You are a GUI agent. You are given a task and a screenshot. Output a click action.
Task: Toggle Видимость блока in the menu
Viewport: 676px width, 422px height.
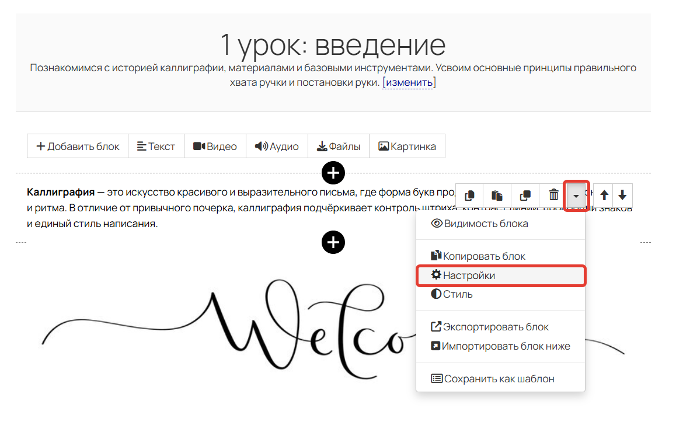click(x=486, y=223)
